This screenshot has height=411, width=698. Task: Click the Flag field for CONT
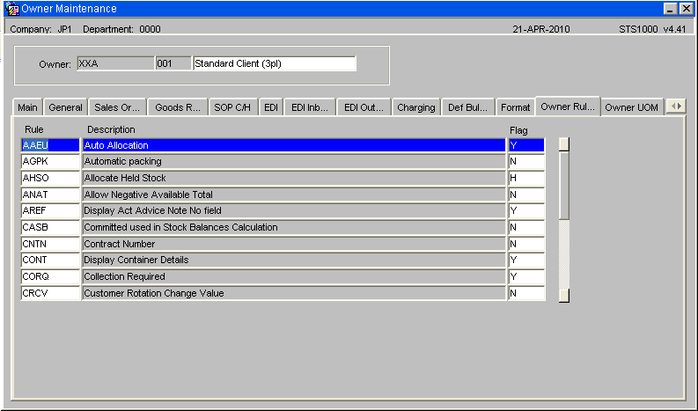pos(526,260)
